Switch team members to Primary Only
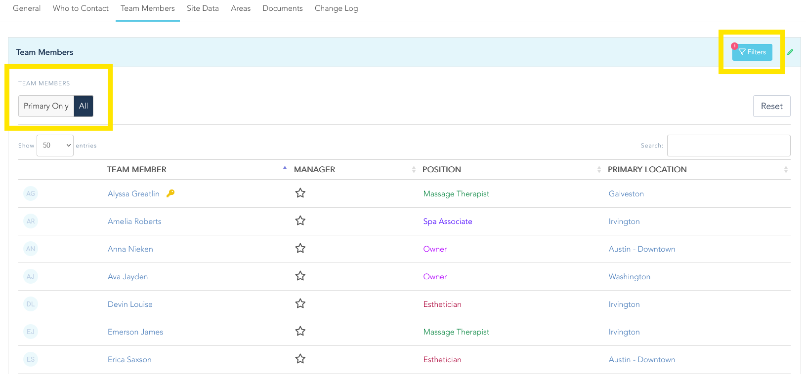 [x=46, y=106]
